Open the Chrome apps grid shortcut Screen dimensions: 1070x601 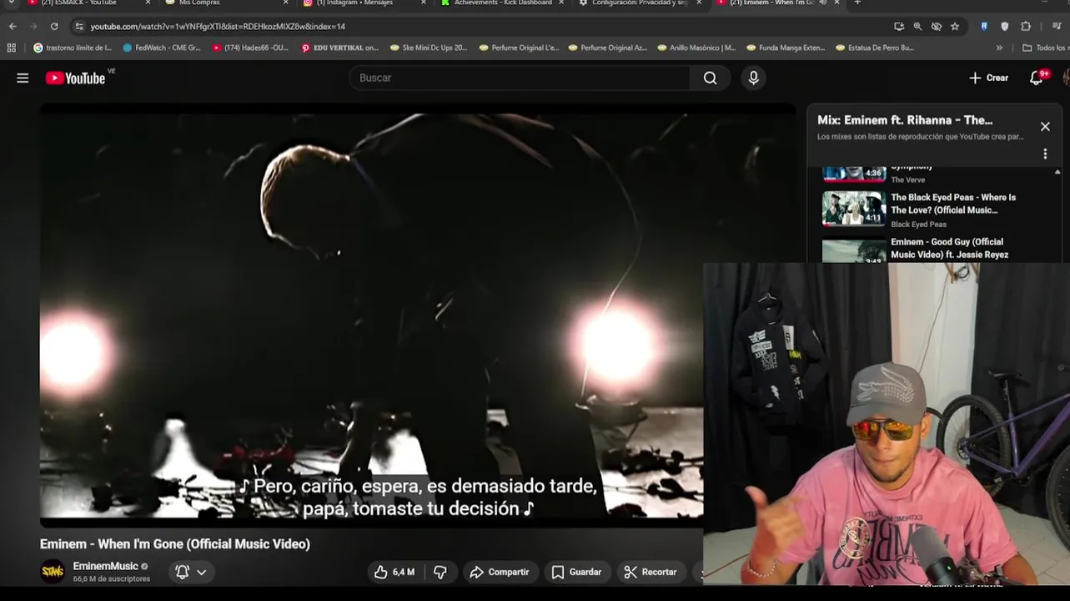(12, 48)
